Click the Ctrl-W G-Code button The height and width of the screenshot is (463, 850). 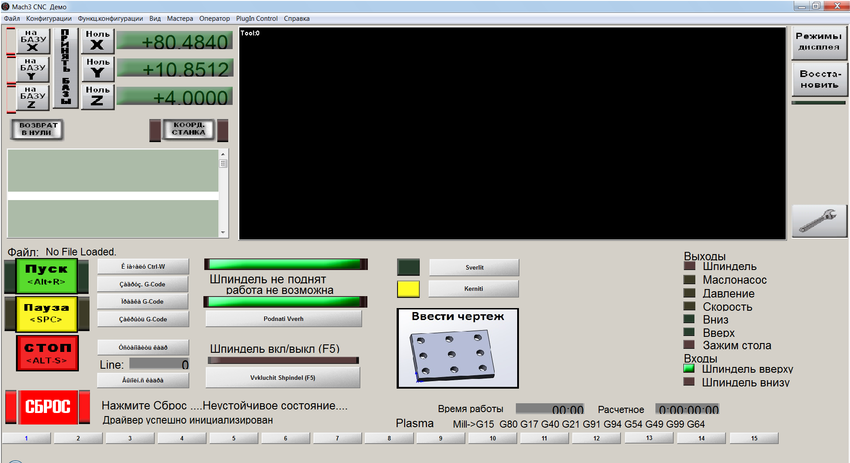point(143,266)
